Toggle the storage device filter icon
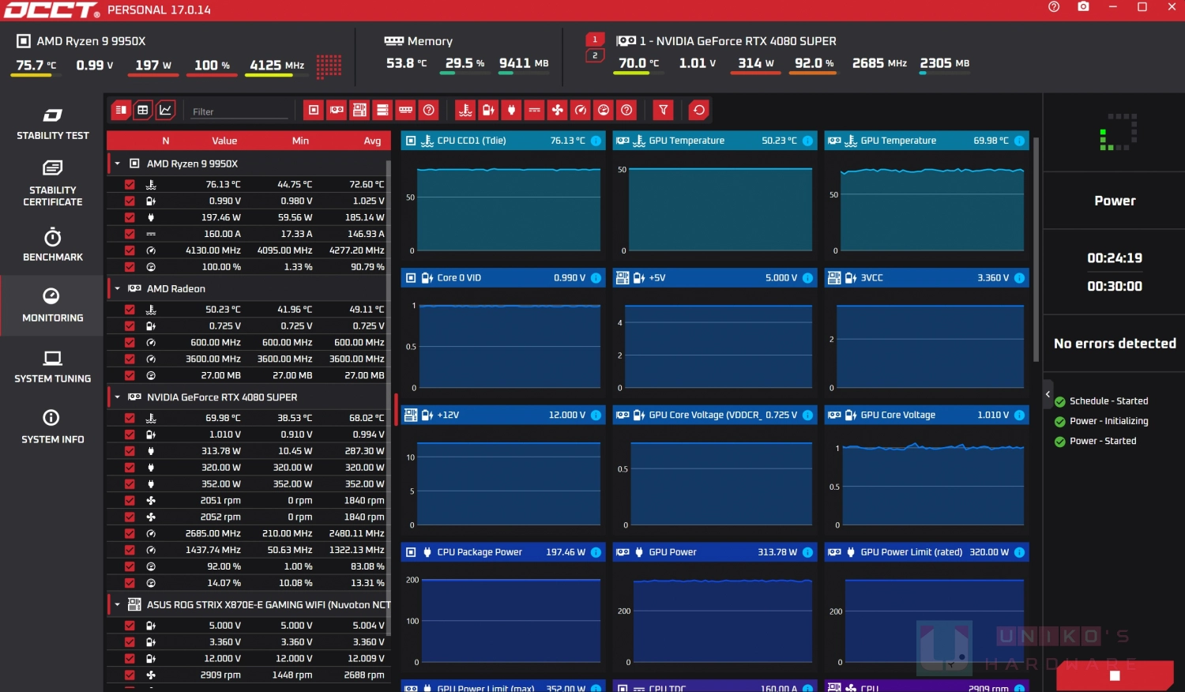The width and height of the screenshot is (1185, 692). (382, 110)
